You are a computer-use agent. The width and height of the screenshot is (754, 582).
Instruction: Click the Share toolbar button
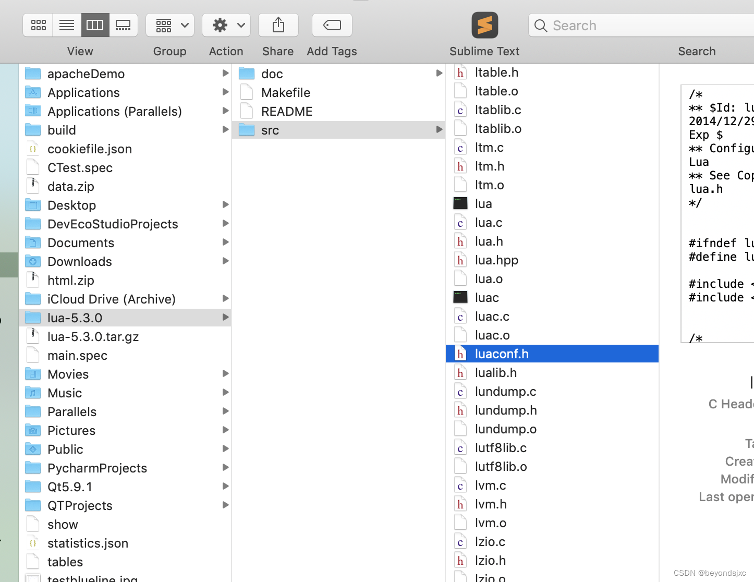point(278,25)
